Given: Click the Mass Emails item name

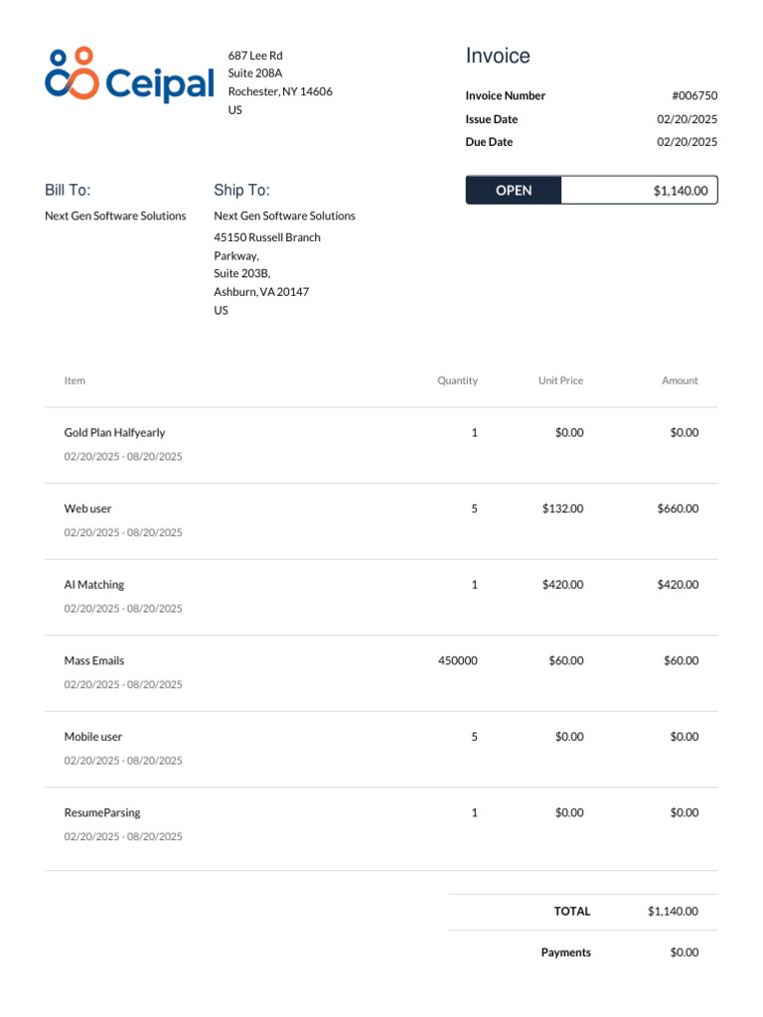Looking at the screenshot, I should tap(94, 660).
